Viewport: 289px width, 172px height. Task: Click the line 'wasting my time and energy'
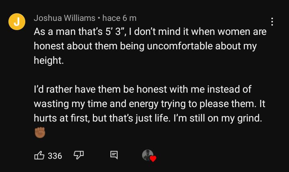149,104
